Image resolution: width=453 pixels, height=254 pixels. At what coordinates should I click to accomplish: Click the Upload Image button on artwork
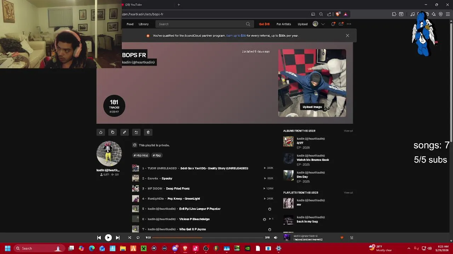tap(312, 107)
